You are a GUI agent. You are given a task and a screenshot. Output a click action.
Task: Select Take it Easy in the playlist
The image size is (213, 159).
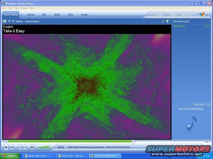click(179, 26)
